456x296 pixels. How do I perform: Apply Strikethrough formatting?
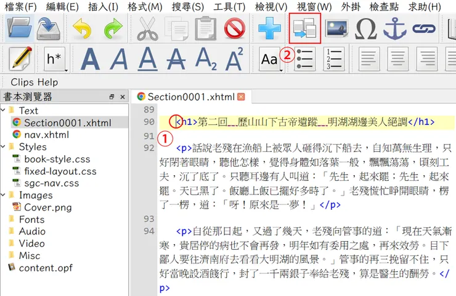coord(176,59)
